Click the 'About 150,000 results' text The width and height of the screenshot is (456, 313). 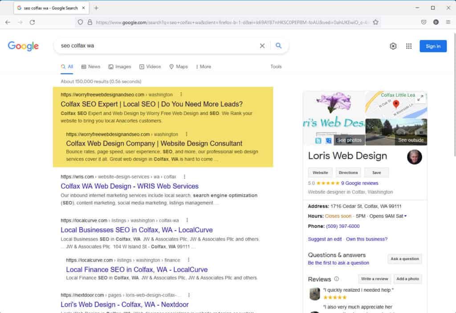click(x=101, y=81)
